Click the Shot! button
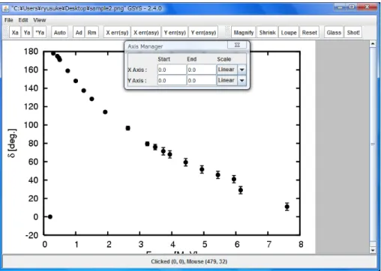This screenshot has height=271, width=381. coord(353,32)
